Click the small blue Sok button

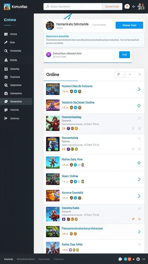[125, 55]
